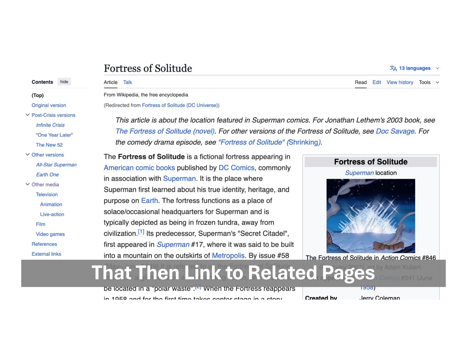The height and width of the screenshot is (361, 467).
Task: Open the Doc Savage link
Action: [395, 131]
